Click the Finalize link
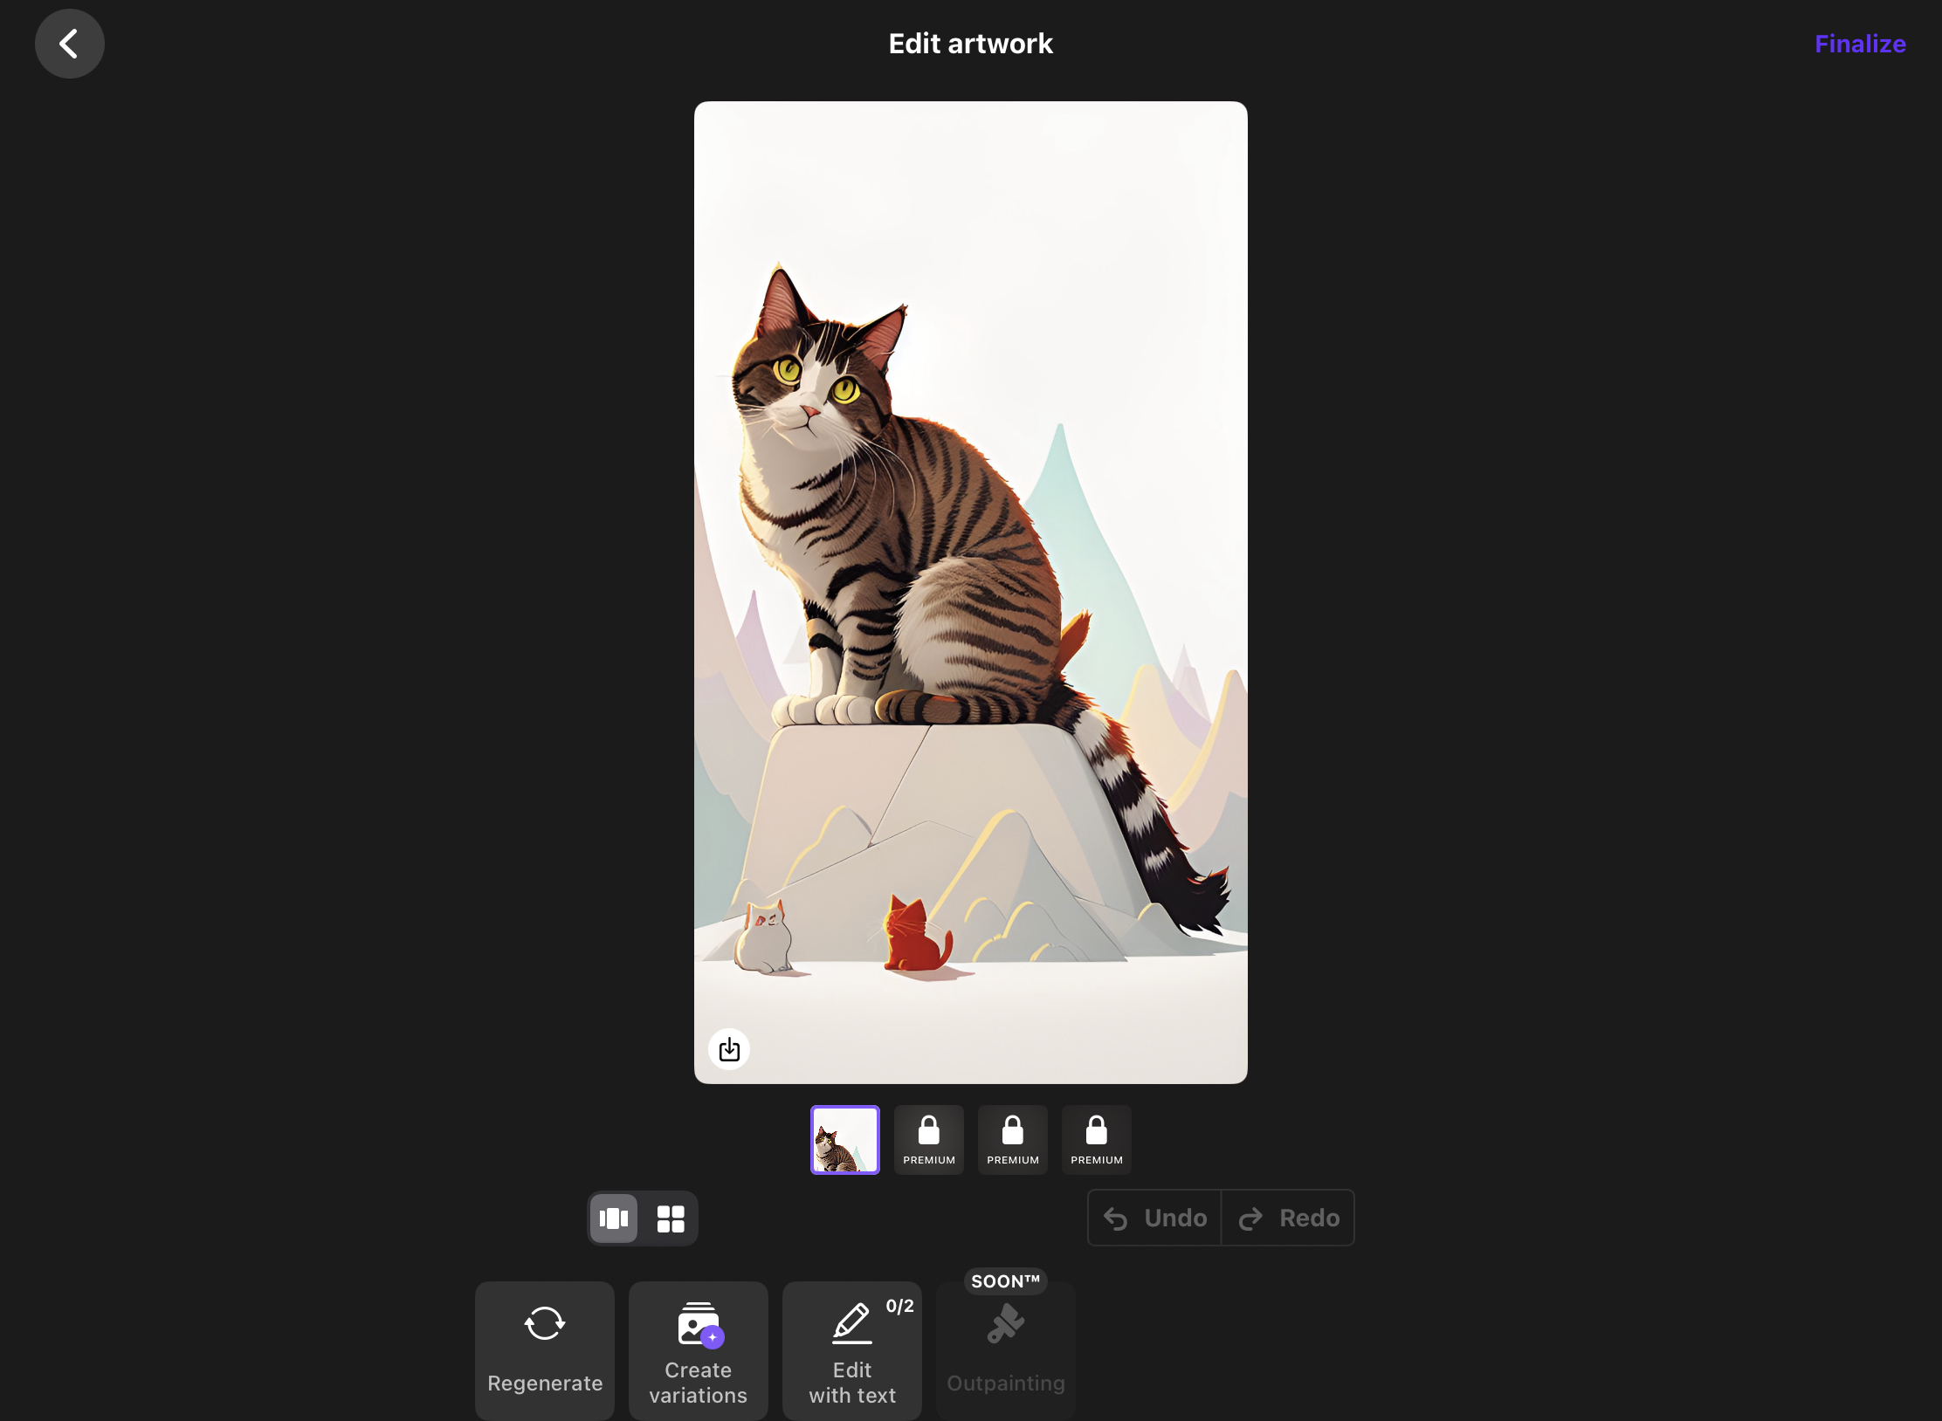 pyautogui.click(x=1860, y=44)
